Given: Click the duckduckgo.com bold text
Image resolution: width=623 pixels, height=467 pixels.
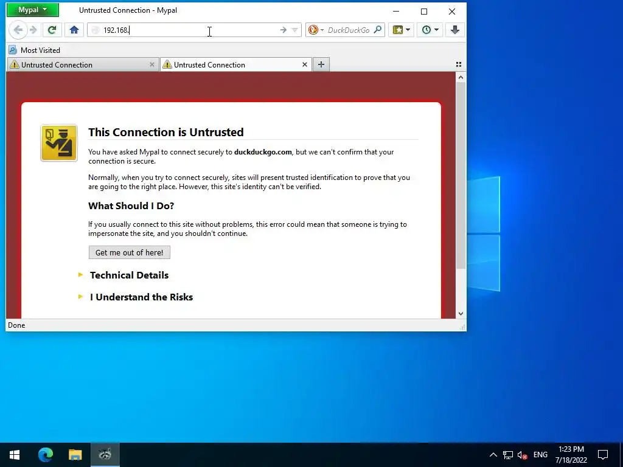Looking at the screenshot, I should tap(263, 152).
